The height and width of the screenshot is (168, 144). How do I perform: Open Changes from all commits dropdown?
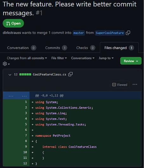pos(27,58)
